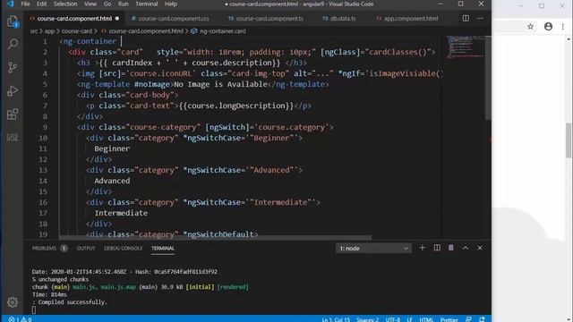Screen dimensions: 573x322
Task: Bookmark the page with star icon in Chrome
Action: pyautogui.click(x=530, y=26)
